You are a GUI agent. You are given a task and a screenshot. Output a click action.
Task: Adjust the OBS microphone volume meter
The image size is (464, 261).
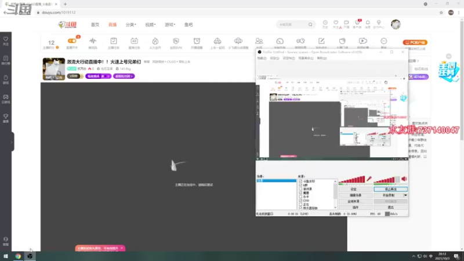[352, 180]
